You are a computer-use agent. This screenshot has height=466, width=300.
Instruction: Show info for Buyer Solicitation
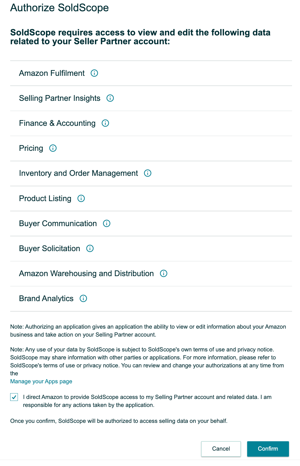[90, 248]
